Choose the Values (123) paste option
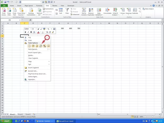Image resolution: width=164 pixels, height=123 pixels. [33, 46]
